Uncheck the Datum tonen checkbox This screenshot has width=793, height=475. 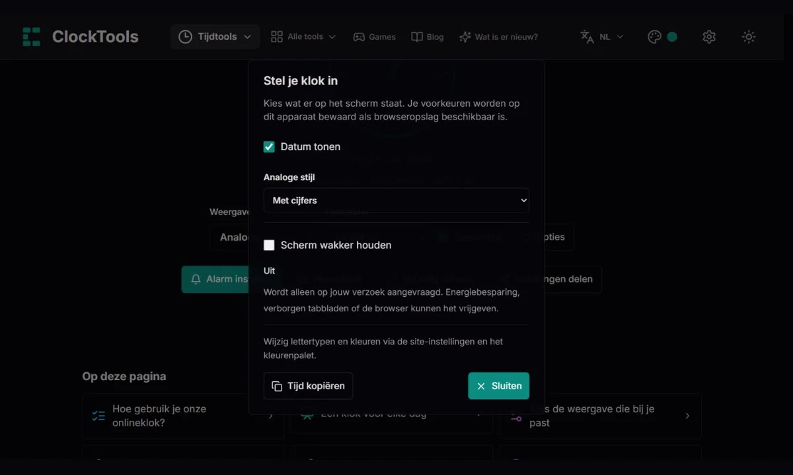coord(269,146)
